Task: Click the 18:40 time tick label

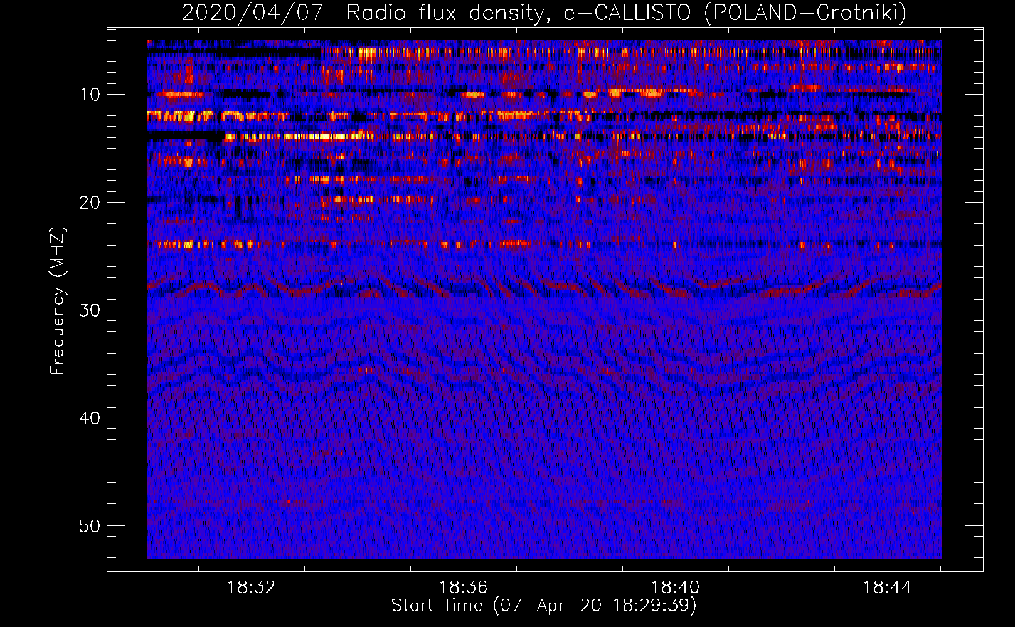Action: 676,587
